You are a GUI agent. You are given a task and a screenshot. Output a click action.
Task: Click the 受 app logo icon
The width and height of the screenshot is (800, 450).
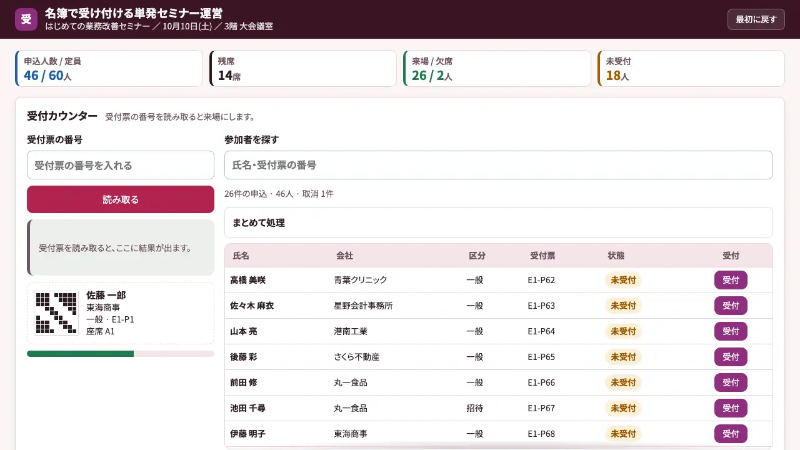click(x=26, y=19)
